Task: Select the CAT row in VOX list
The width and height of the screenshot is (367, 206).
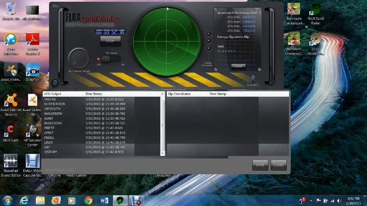Action: [89, 147]
